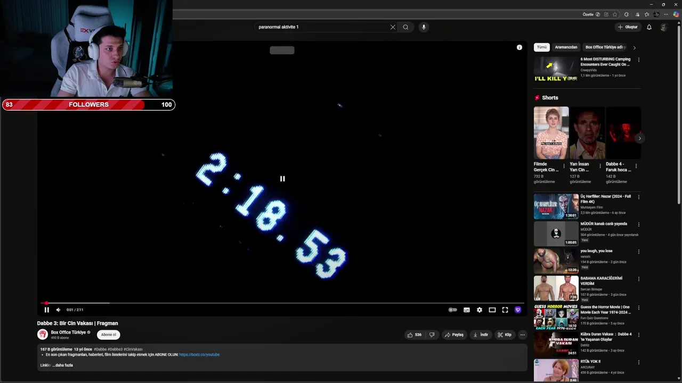
Task: Click the search field containing 'paranormal aktivite 1'
Action: tap(322, 27)
